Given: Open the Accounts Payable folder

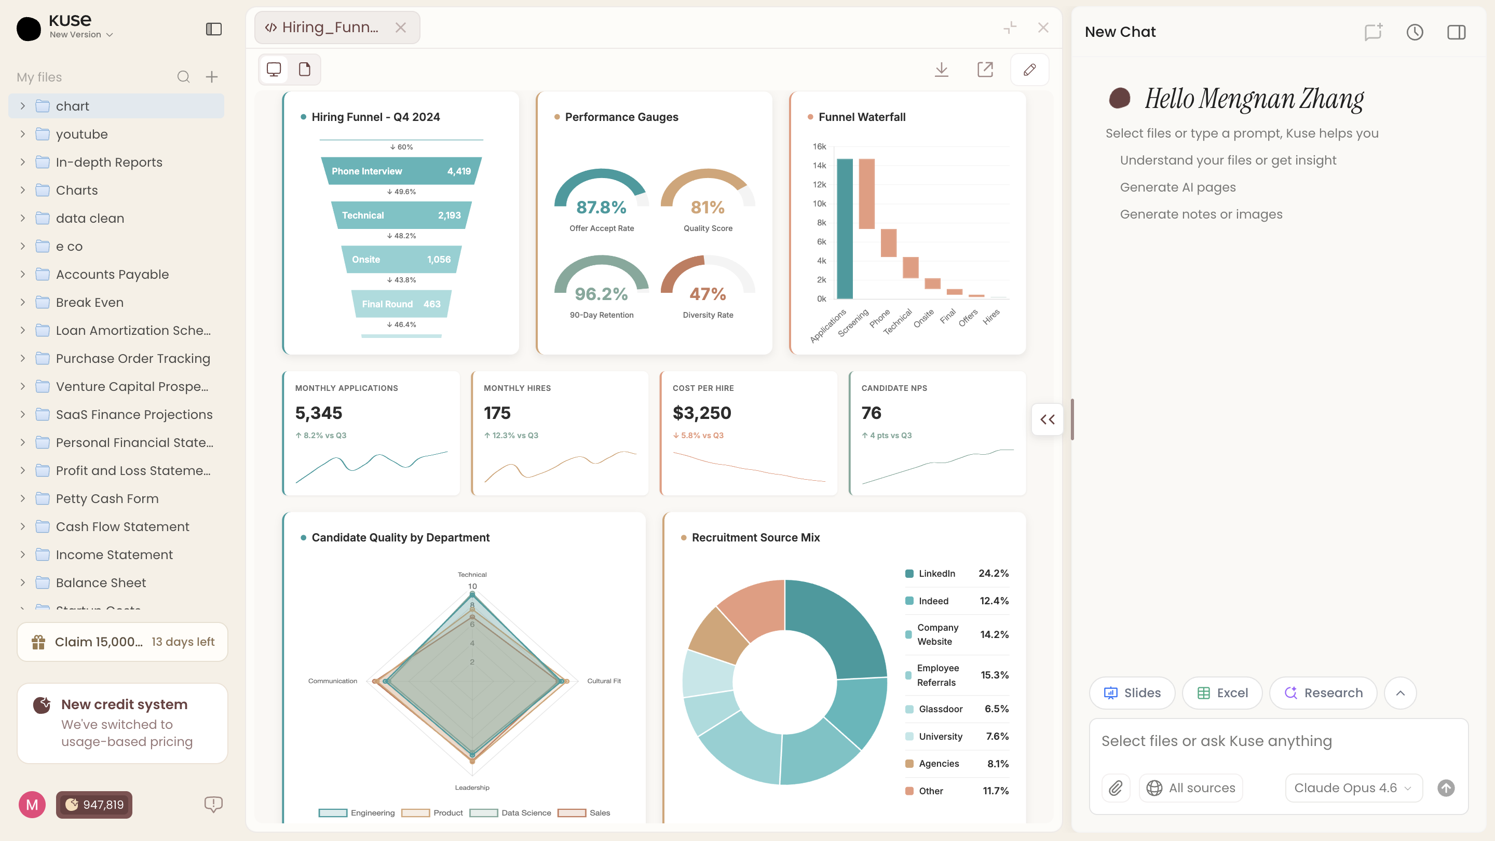Looking at the screenshot, I should [x=112, y=275].
